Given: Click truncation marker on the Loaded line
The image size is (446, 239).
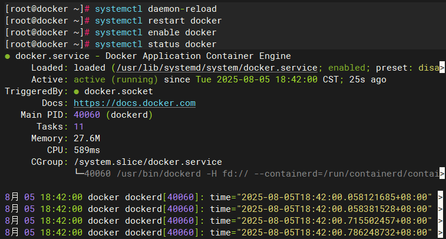Looking at the screenshot, I should pyautogui.click(x=442, y=68).
